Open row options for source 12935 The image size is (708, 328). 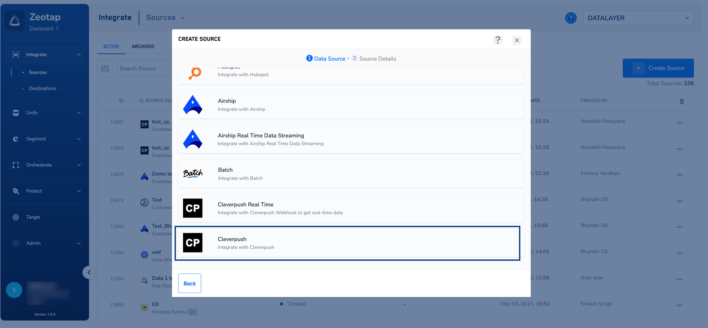click(680, 175)
